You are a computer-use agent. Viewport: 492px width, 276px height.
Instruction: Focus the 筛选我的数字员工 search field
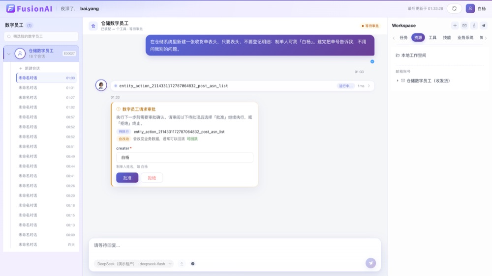[41, 36]
